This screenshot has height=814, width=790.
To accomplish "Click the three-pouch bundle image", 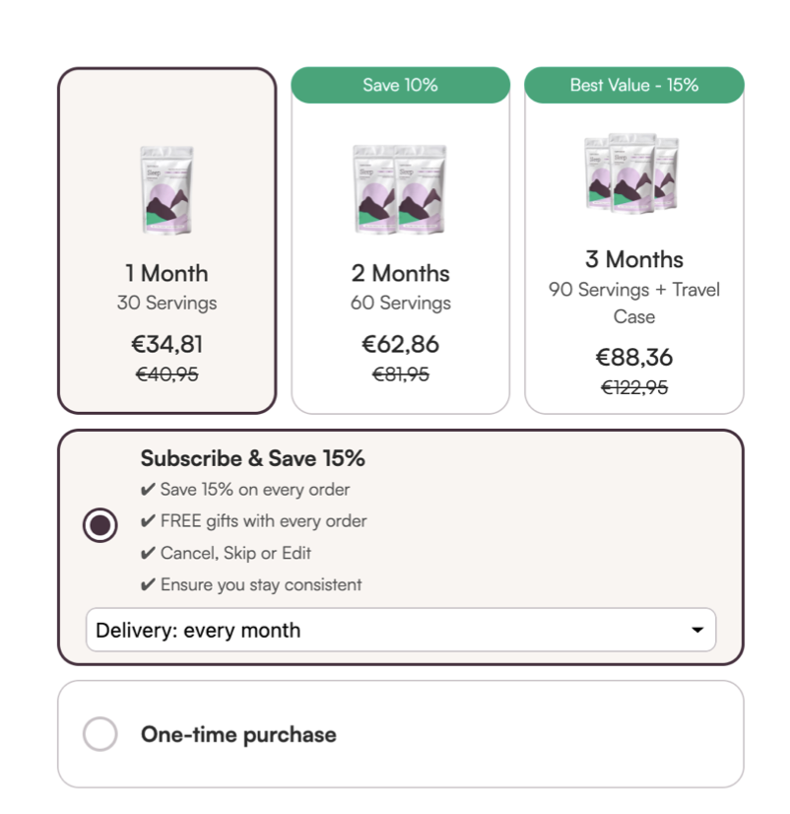I will click(x=633, y=172).
